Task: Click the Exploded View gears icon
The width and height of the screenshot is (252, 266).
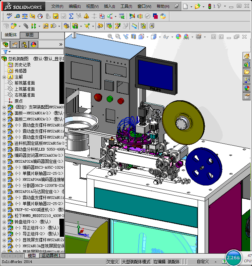Action: (100, 26)
